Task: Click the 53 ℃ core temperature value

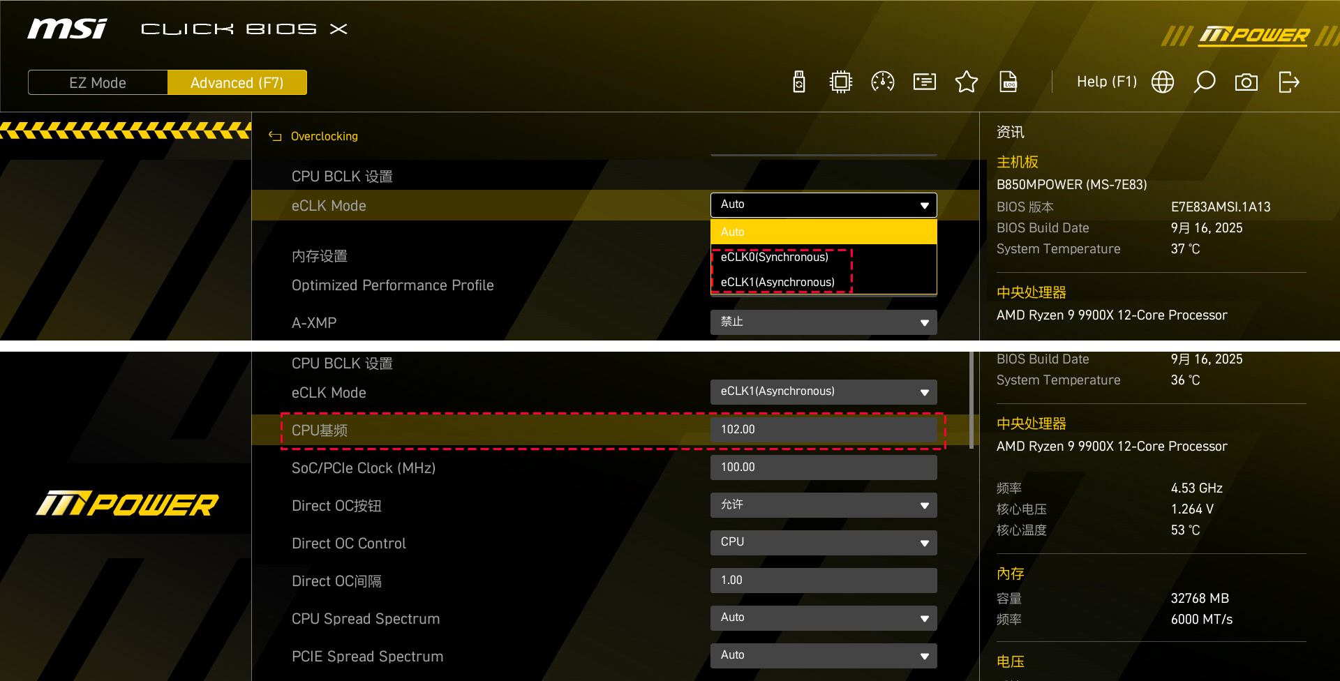Action: coord(1186,530)
